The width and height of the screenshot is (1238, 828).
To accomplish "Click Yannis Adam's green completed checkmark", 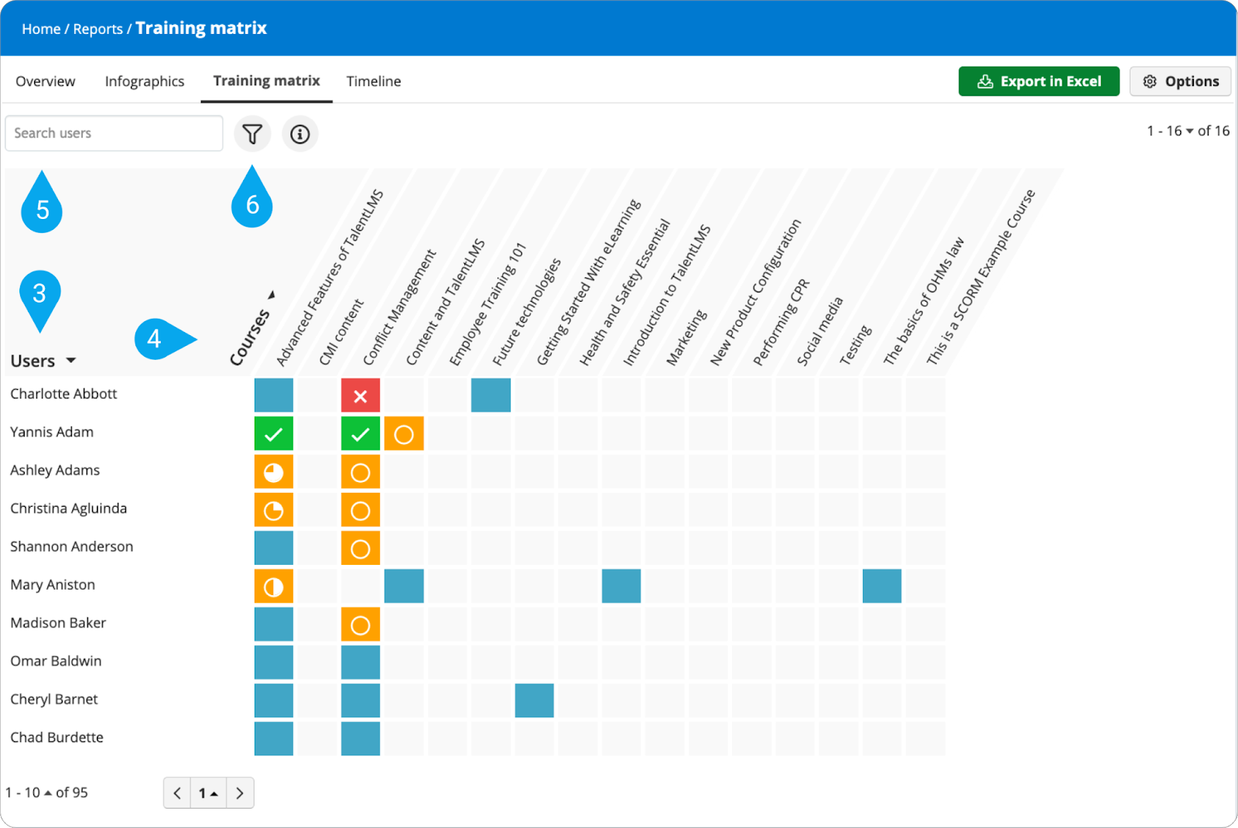I will (273, 433).
